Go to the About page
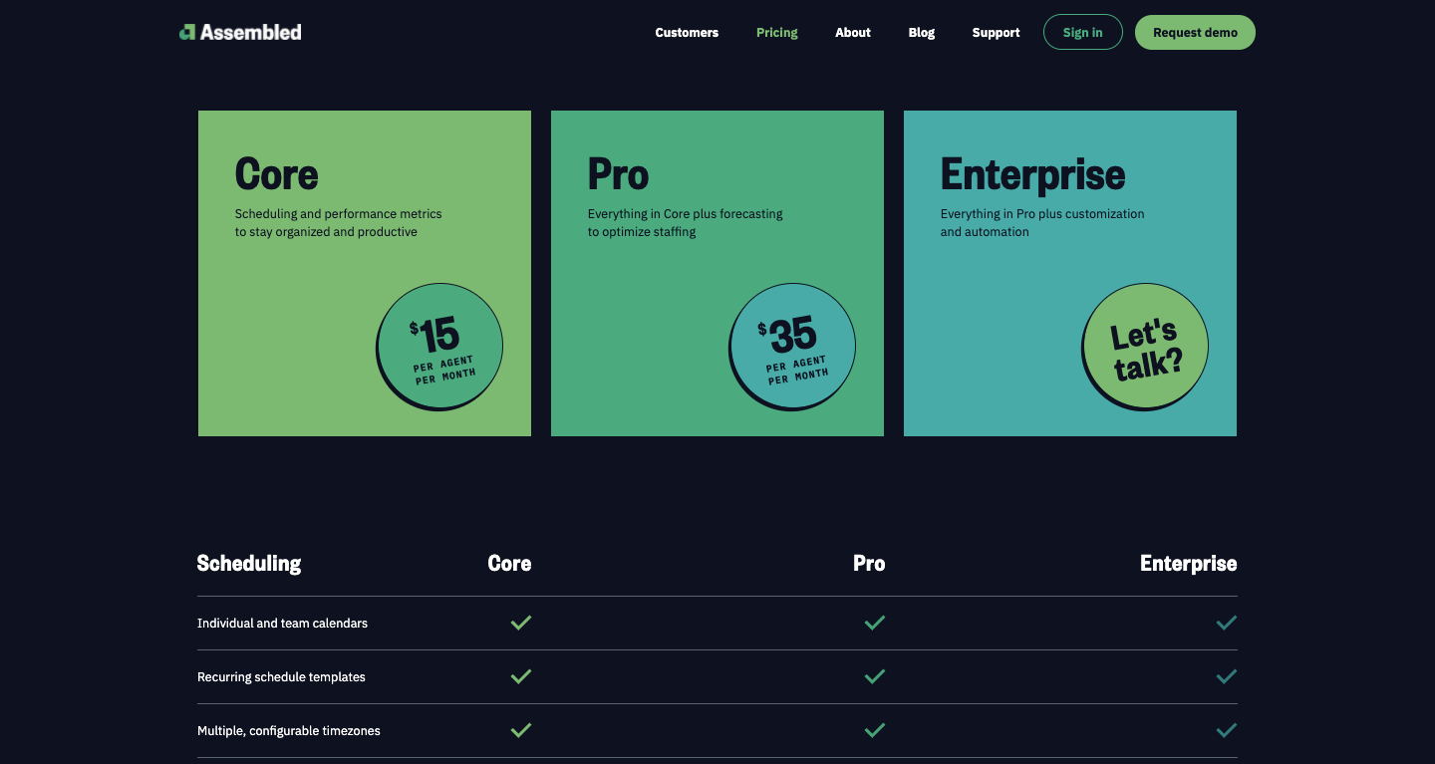 853,33
